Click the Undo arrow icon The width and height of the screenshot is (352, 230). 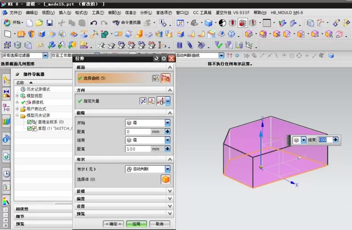pyautogui.click(x=94, y=23)
